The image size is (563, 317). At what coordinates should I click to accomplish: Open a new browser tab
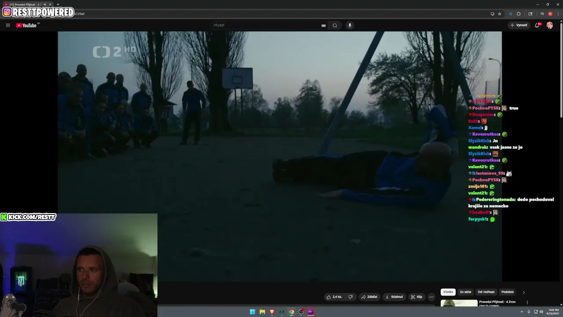[58, 4]
